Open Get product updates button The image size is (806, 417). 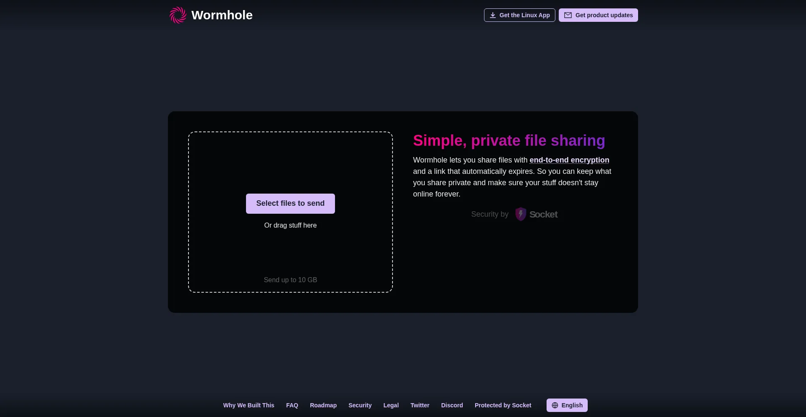point(598,15)
